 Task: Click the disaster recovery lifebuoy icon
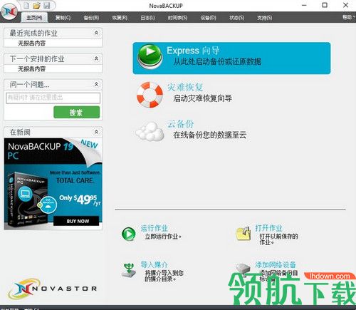(x=150, y=95)
